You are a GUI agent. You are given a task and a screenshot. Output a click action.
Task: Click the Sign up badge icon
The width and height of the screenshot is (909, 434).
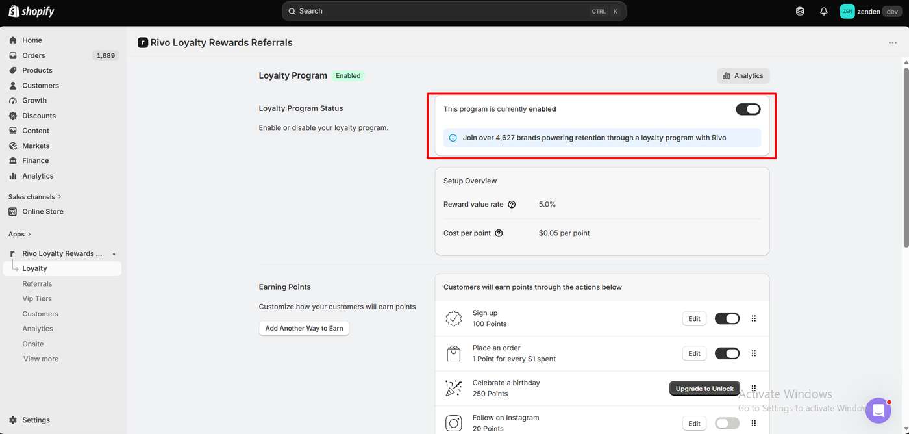(453, 318)
